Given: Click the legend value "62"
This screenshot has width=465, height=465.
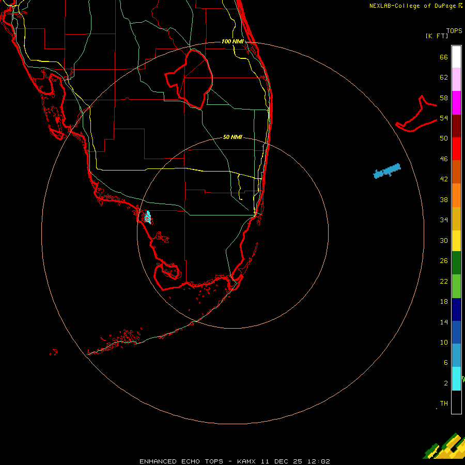Looking at the screenshot, I should [x=444, y=78].
